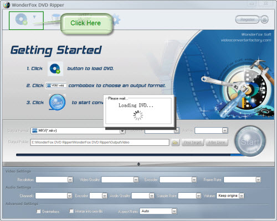Viewport: 277px width, 221px height.
Task: Enable Merge into one file checkbox
Action: tap(71, 211)
